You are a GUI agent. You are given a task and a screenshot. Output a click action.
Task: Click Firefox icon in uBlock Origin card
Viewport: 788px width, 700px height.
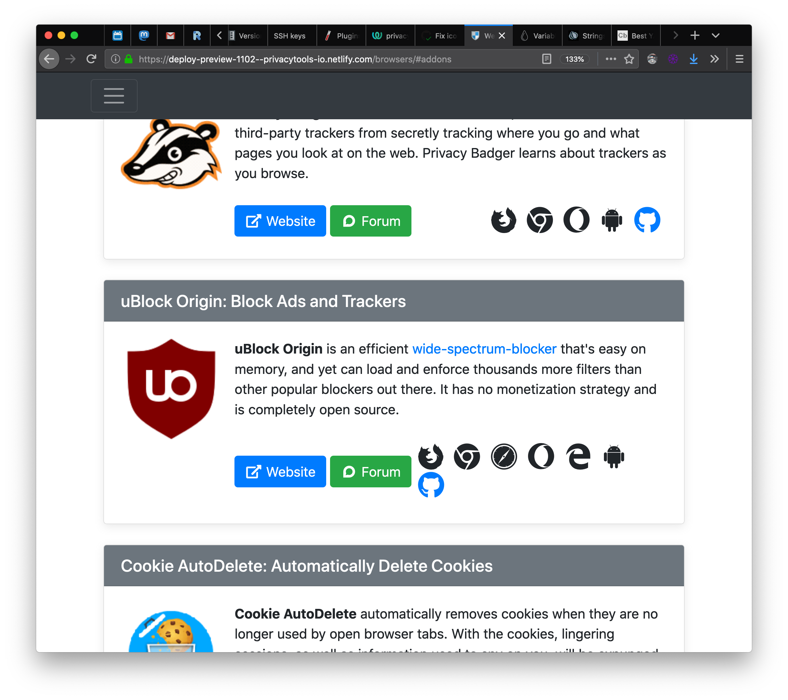pos(430,457)
